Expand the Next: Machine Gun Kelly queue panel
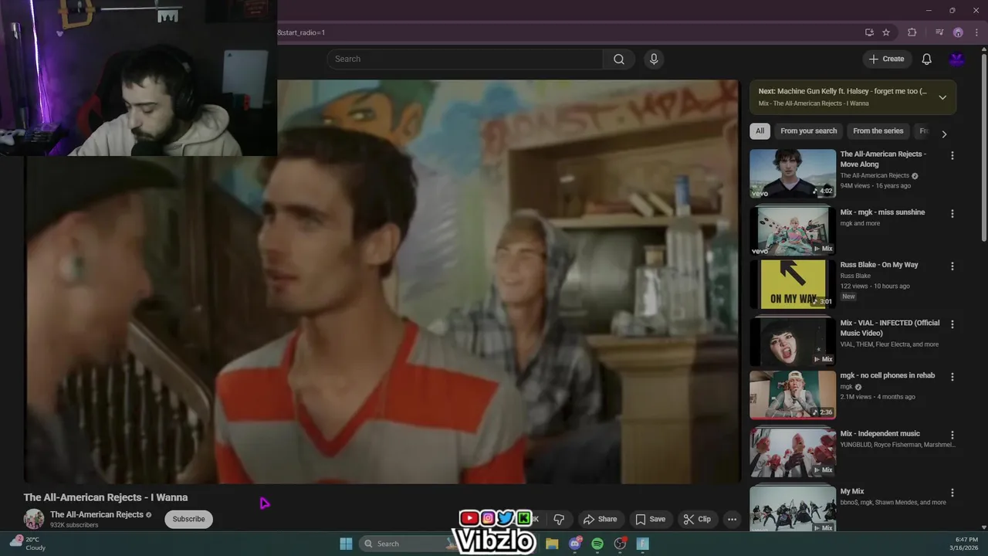 coord(942,97)
